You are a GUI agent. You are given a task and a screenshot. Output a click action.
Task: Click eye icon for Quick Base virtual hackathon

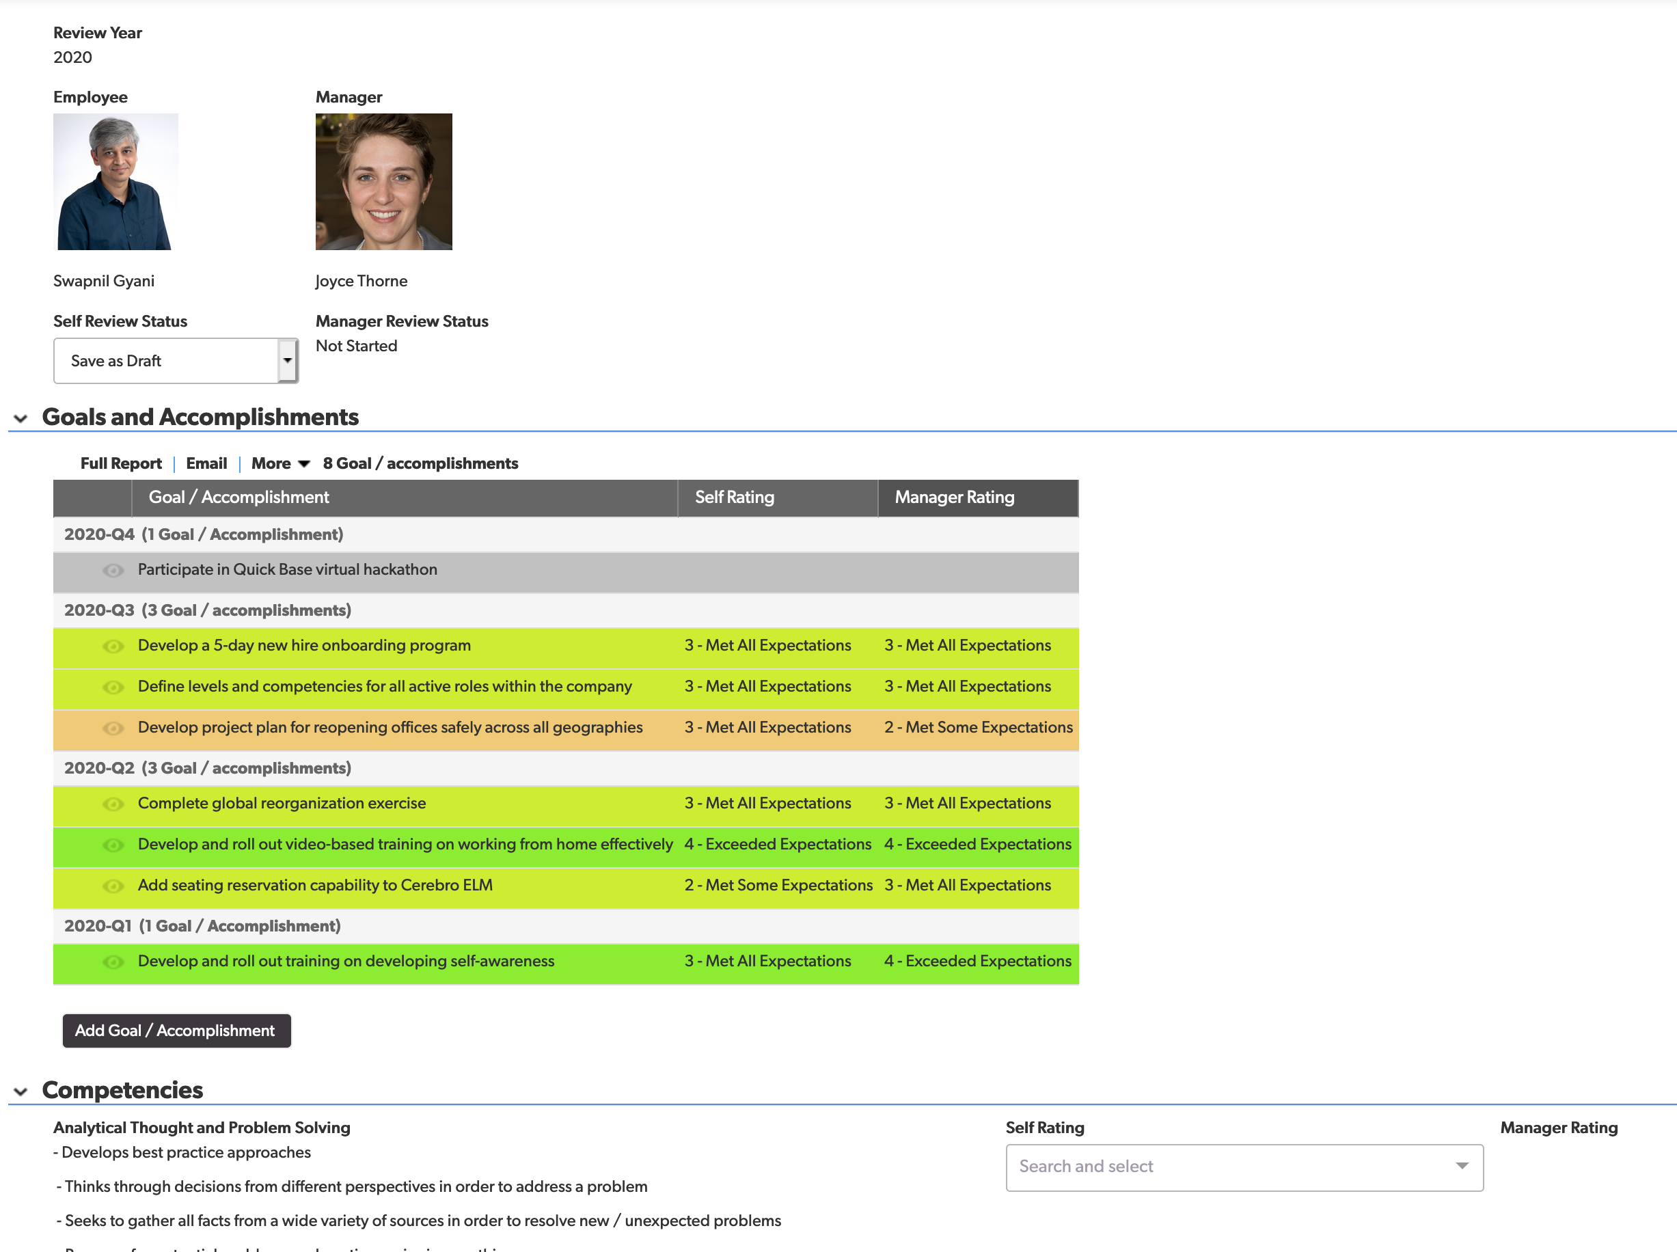pyautogui.click(x=113, y=571)
